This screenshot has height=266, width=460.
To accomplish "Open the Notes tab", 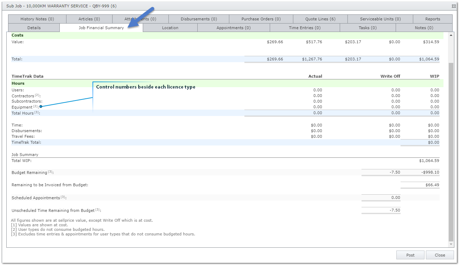I will tap(424, 28).
